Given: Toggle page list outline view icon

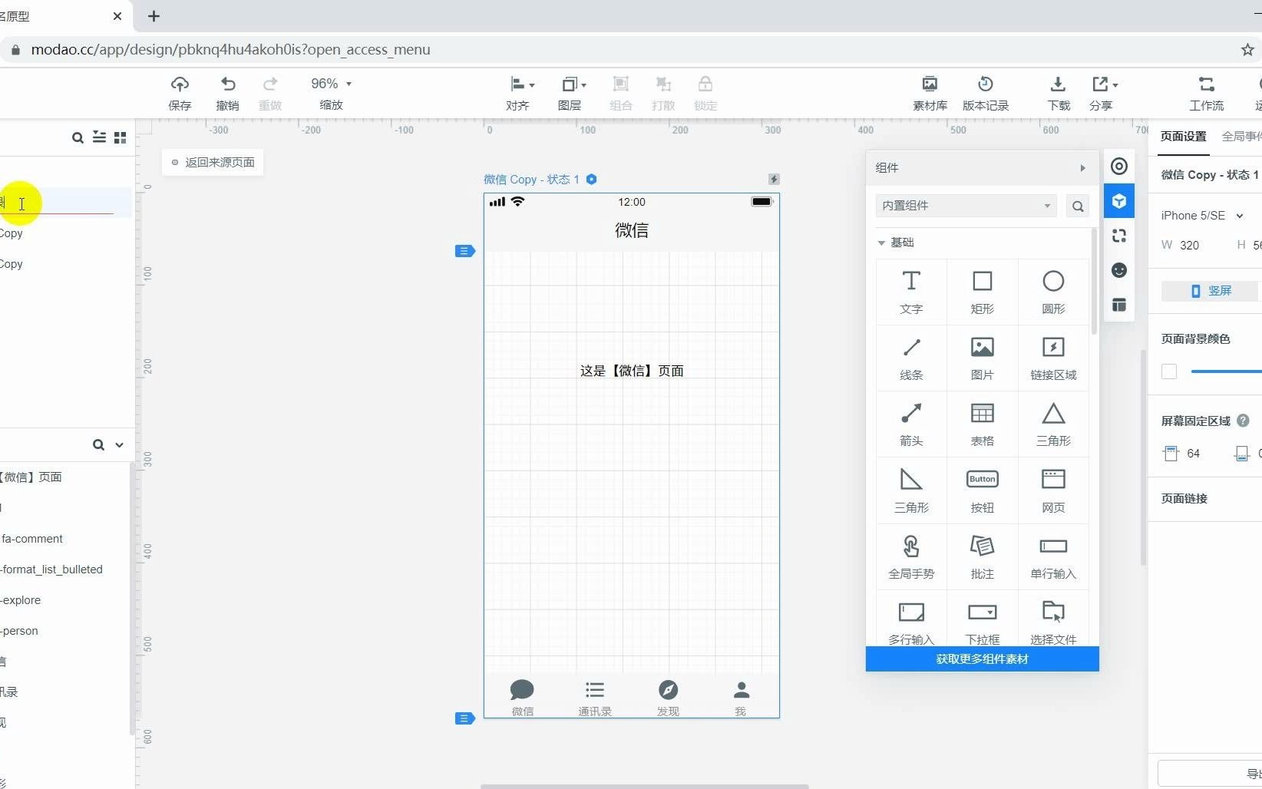Looking at the screenshot, I should [x=99, y=137].
